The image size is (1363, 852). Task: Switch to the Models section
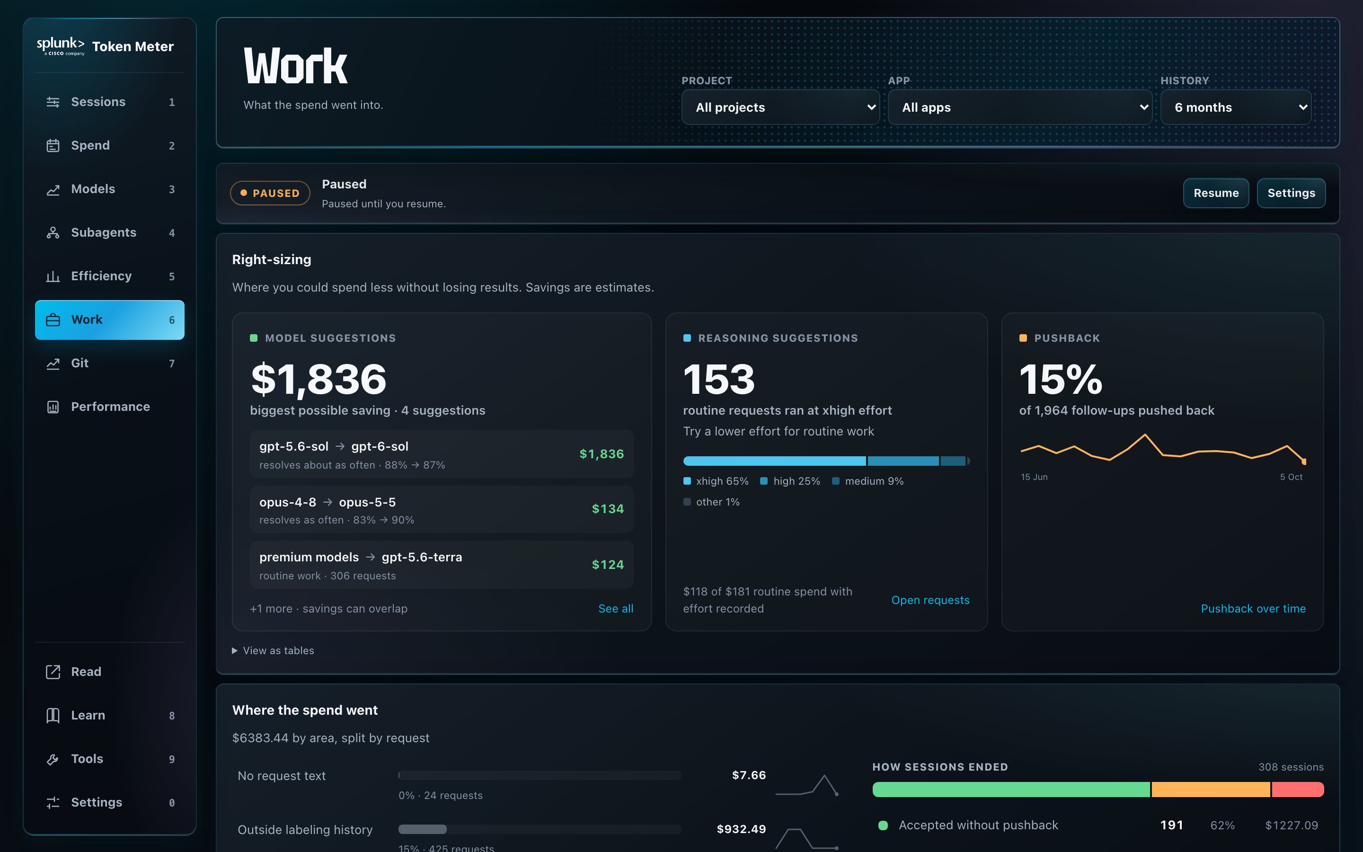point(110,189)
